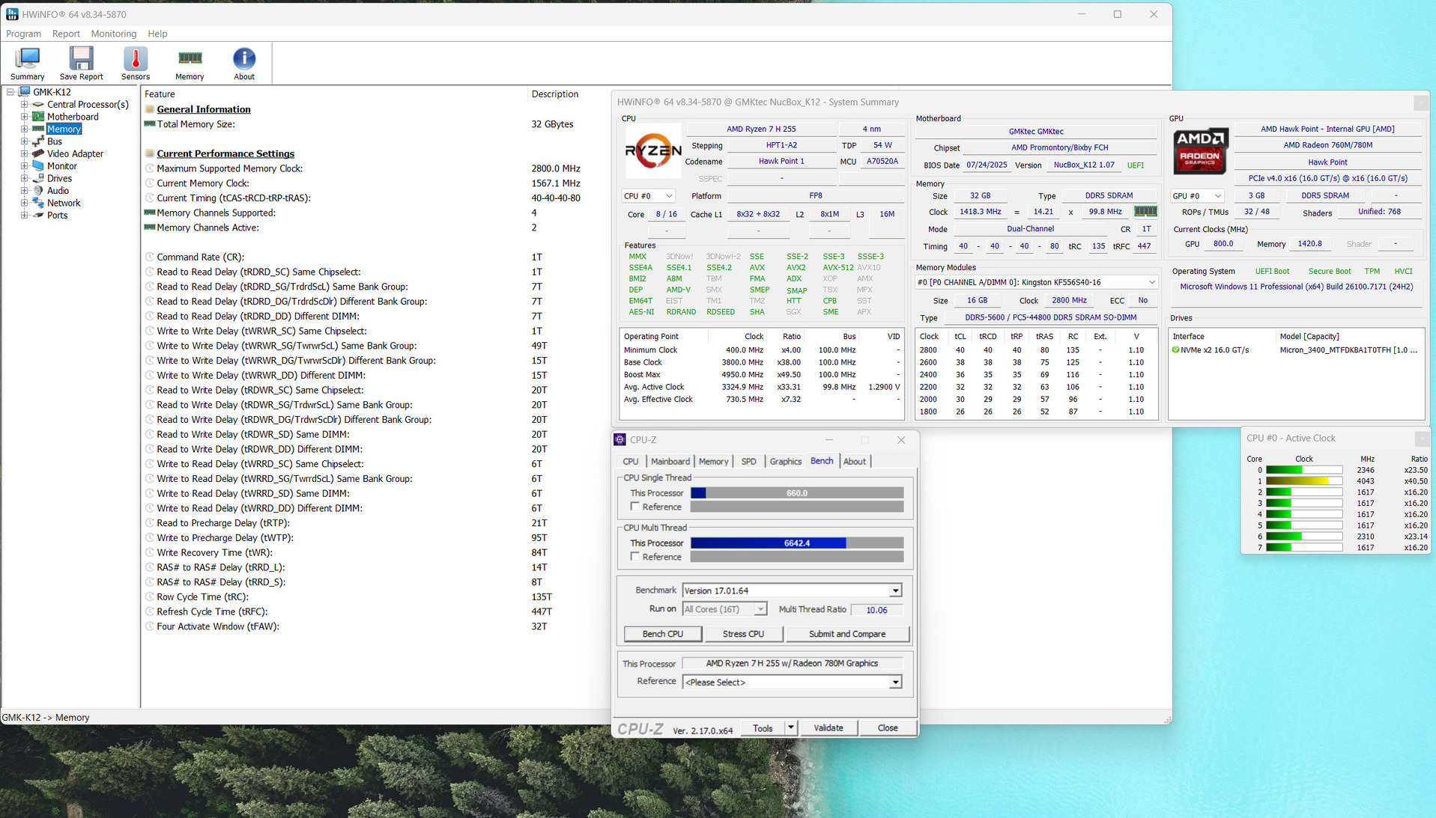The height and width of the screenshot is (818, 1436).
Task: Click the Total Memory Size chip icon
Action: coord(150,124)
